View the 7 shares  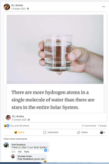coord(102,126)
